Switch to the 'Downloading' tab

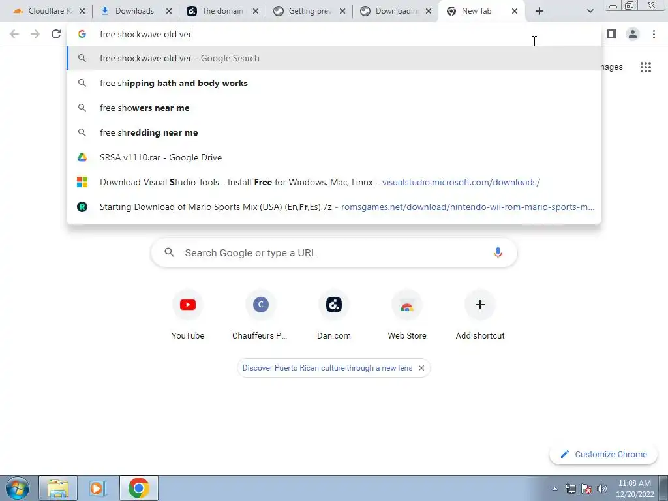pyautogui.click(x=396, y=11)
